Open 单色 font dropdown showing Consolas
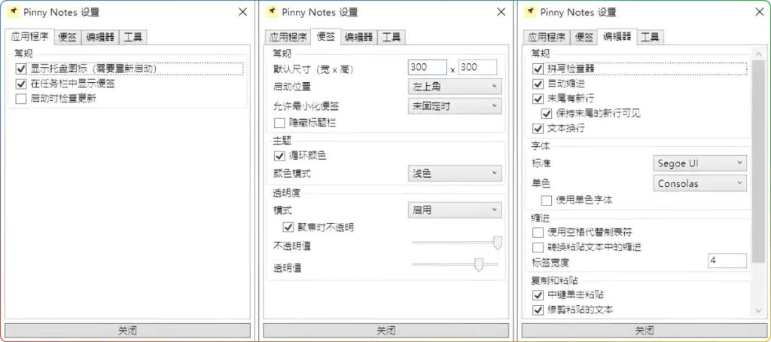 pos(700,184)
